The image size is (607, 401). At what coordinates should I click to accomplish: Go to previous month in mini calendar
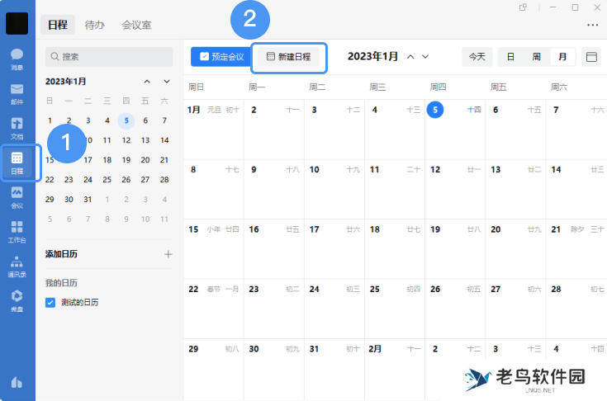pyautogui.click(x=147, y=81)
